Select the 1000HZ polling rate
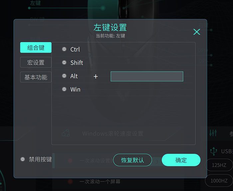This screenshot has height=191, width=233. coord(219,181)
